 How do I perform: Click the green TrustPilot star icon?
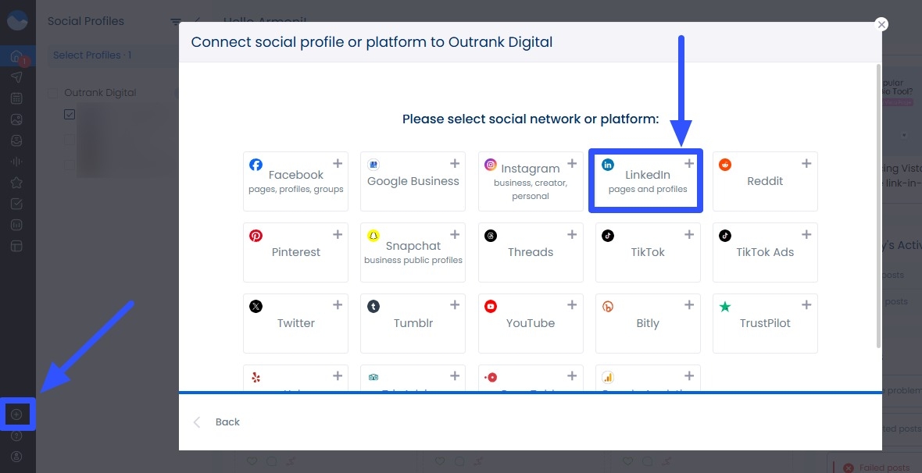point(725,306)
